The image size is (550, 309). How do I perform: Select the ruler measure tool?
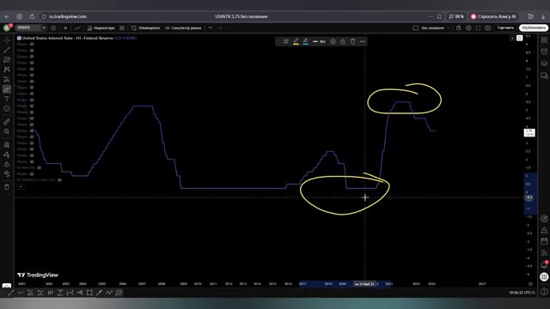pyautogui.click(x=7, y=122)
